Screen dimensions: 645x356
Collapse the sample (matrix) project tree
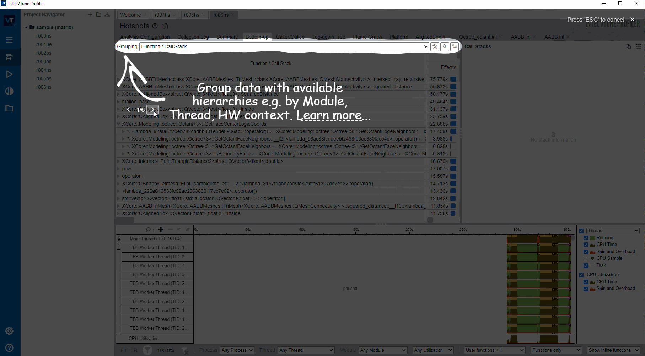pos(26,27)
